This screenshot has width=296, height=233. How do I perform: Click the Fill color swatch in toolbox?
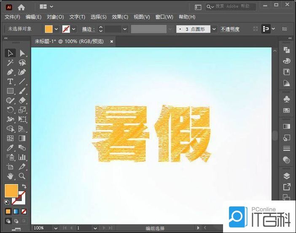click(11, 190)
